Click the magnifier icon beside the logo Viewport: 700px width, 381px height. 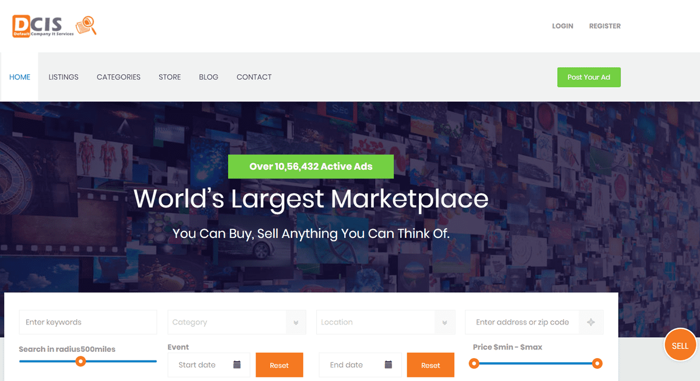[x=86, y=26]
